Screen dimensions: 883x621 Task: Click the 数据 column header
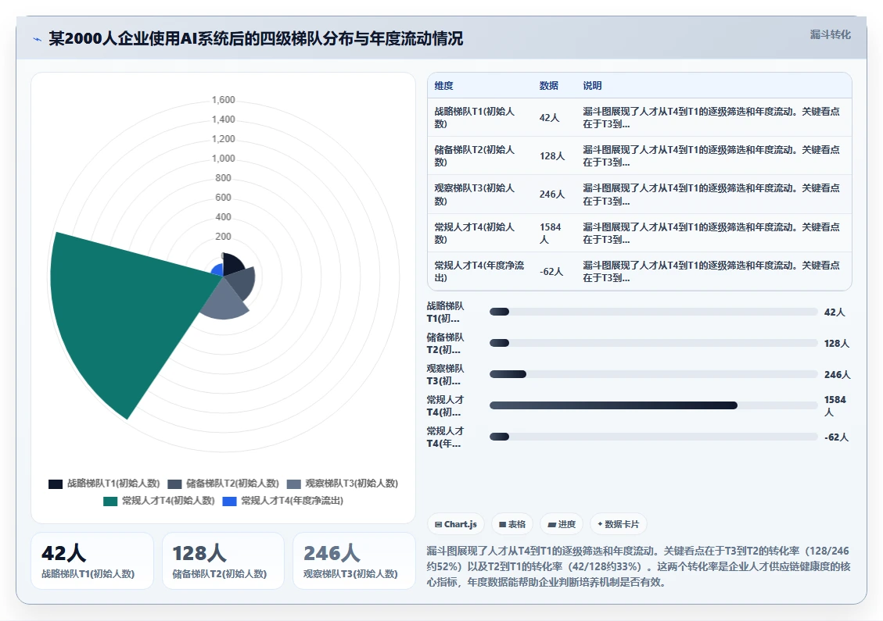pyautogui.click(x=548, y=85)
